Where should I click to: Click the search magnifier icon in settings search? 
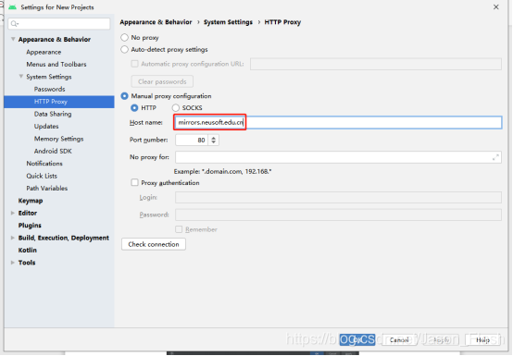tap(14, 23)
